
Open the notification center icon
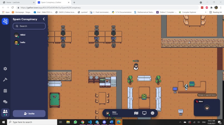pos(220,122)
